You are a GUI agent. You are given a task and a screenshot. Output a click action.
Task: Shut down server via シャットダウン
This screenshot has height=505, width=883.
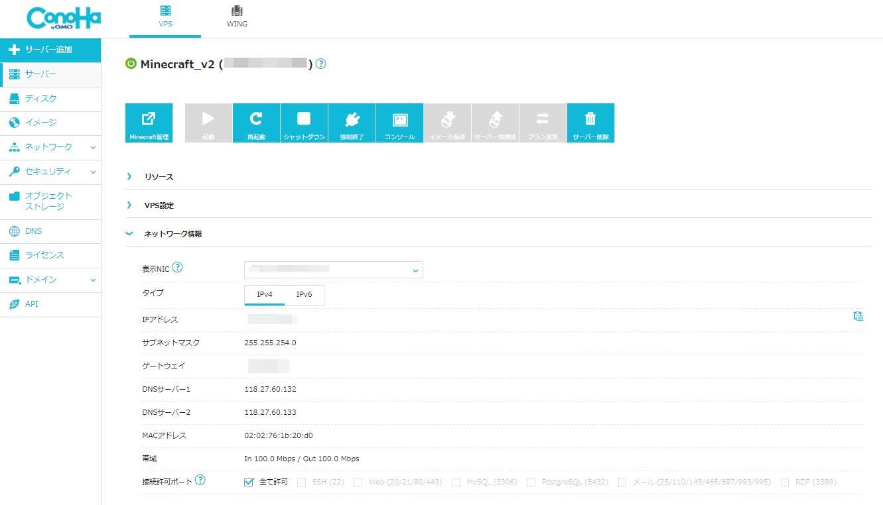coord(304,123)
